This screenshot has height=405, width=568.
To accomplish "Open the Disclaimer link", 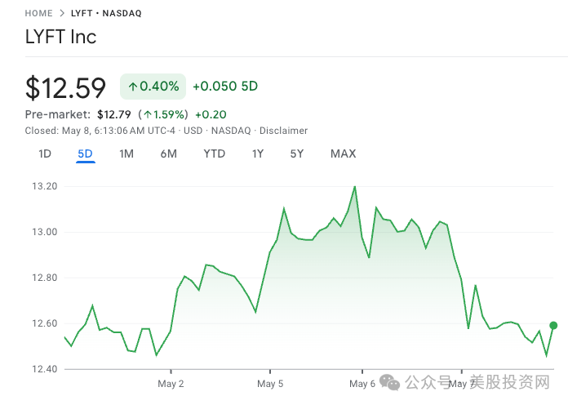I will tap(283, 131).
